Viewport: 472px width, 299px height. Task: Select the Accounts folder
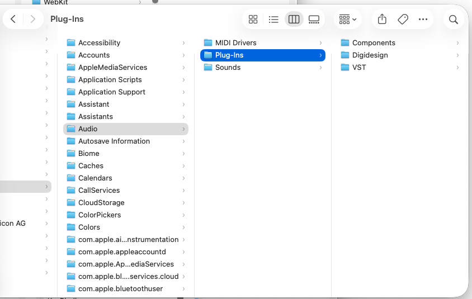(x=125, y=55)
